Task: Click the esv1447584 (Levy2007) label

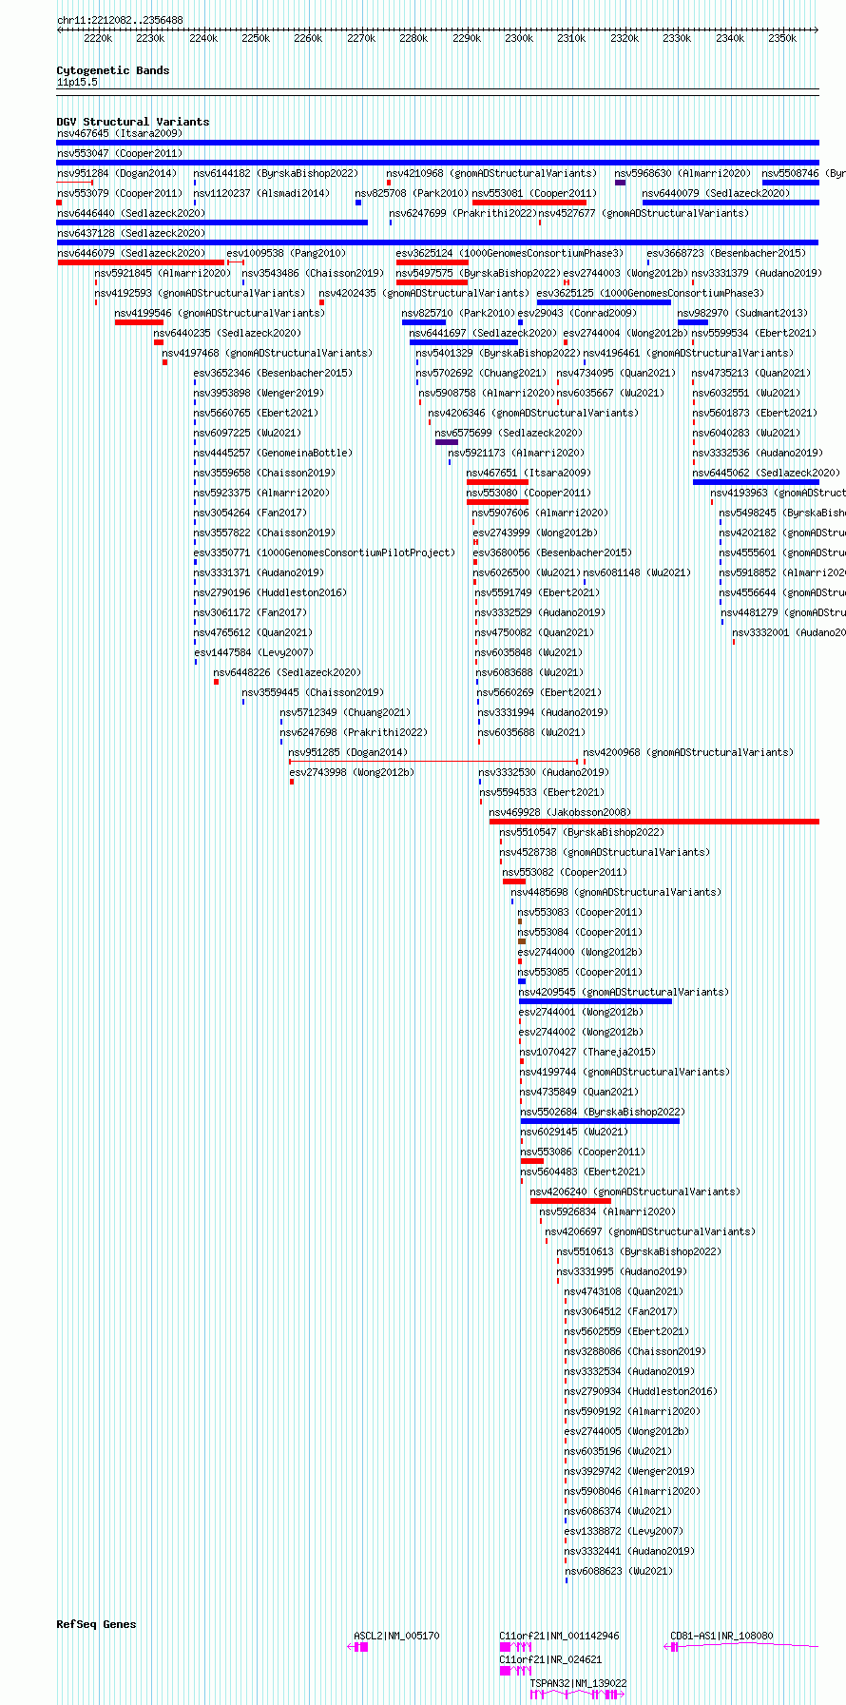Action: pos(253,652)
